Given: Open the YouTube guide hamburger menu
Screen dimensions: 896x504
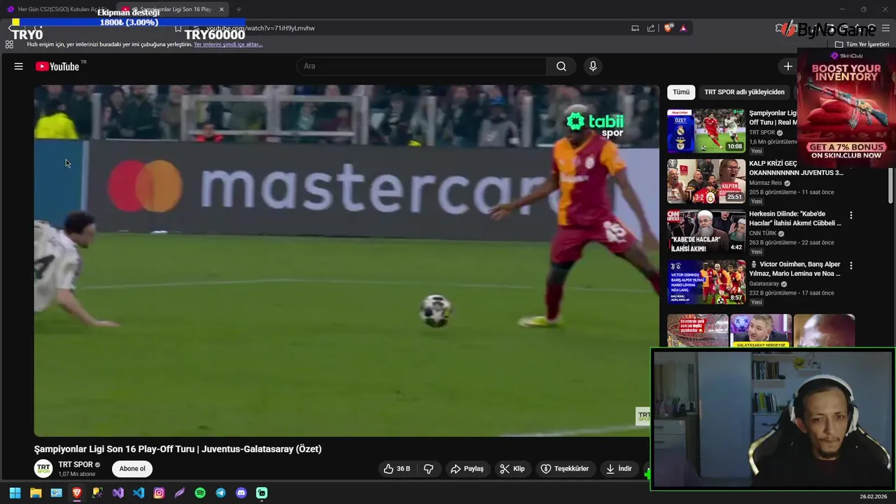Looking at the screenshot, I should coord(19,66).
